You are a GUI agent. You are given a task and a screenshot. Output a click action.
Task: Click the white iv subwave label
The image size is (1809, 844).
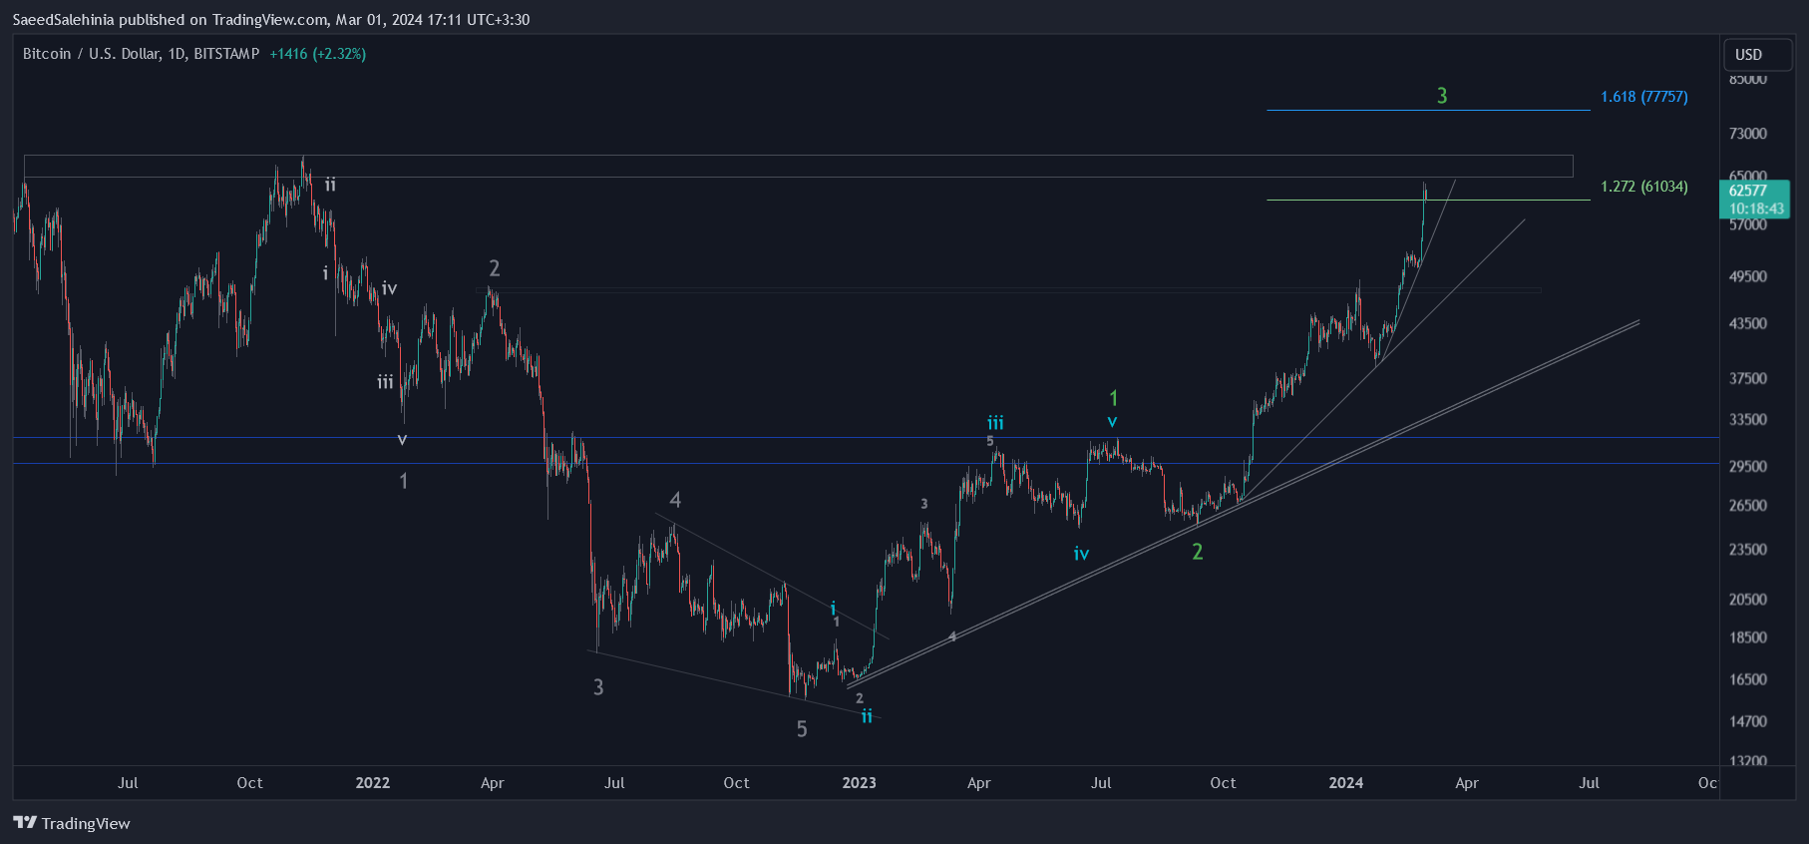(x=389, y=288)
